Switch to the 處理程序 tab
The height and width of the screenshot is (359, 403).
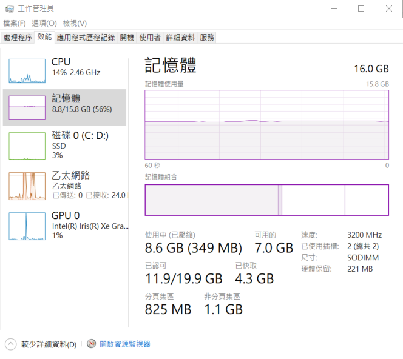(18, 38)
